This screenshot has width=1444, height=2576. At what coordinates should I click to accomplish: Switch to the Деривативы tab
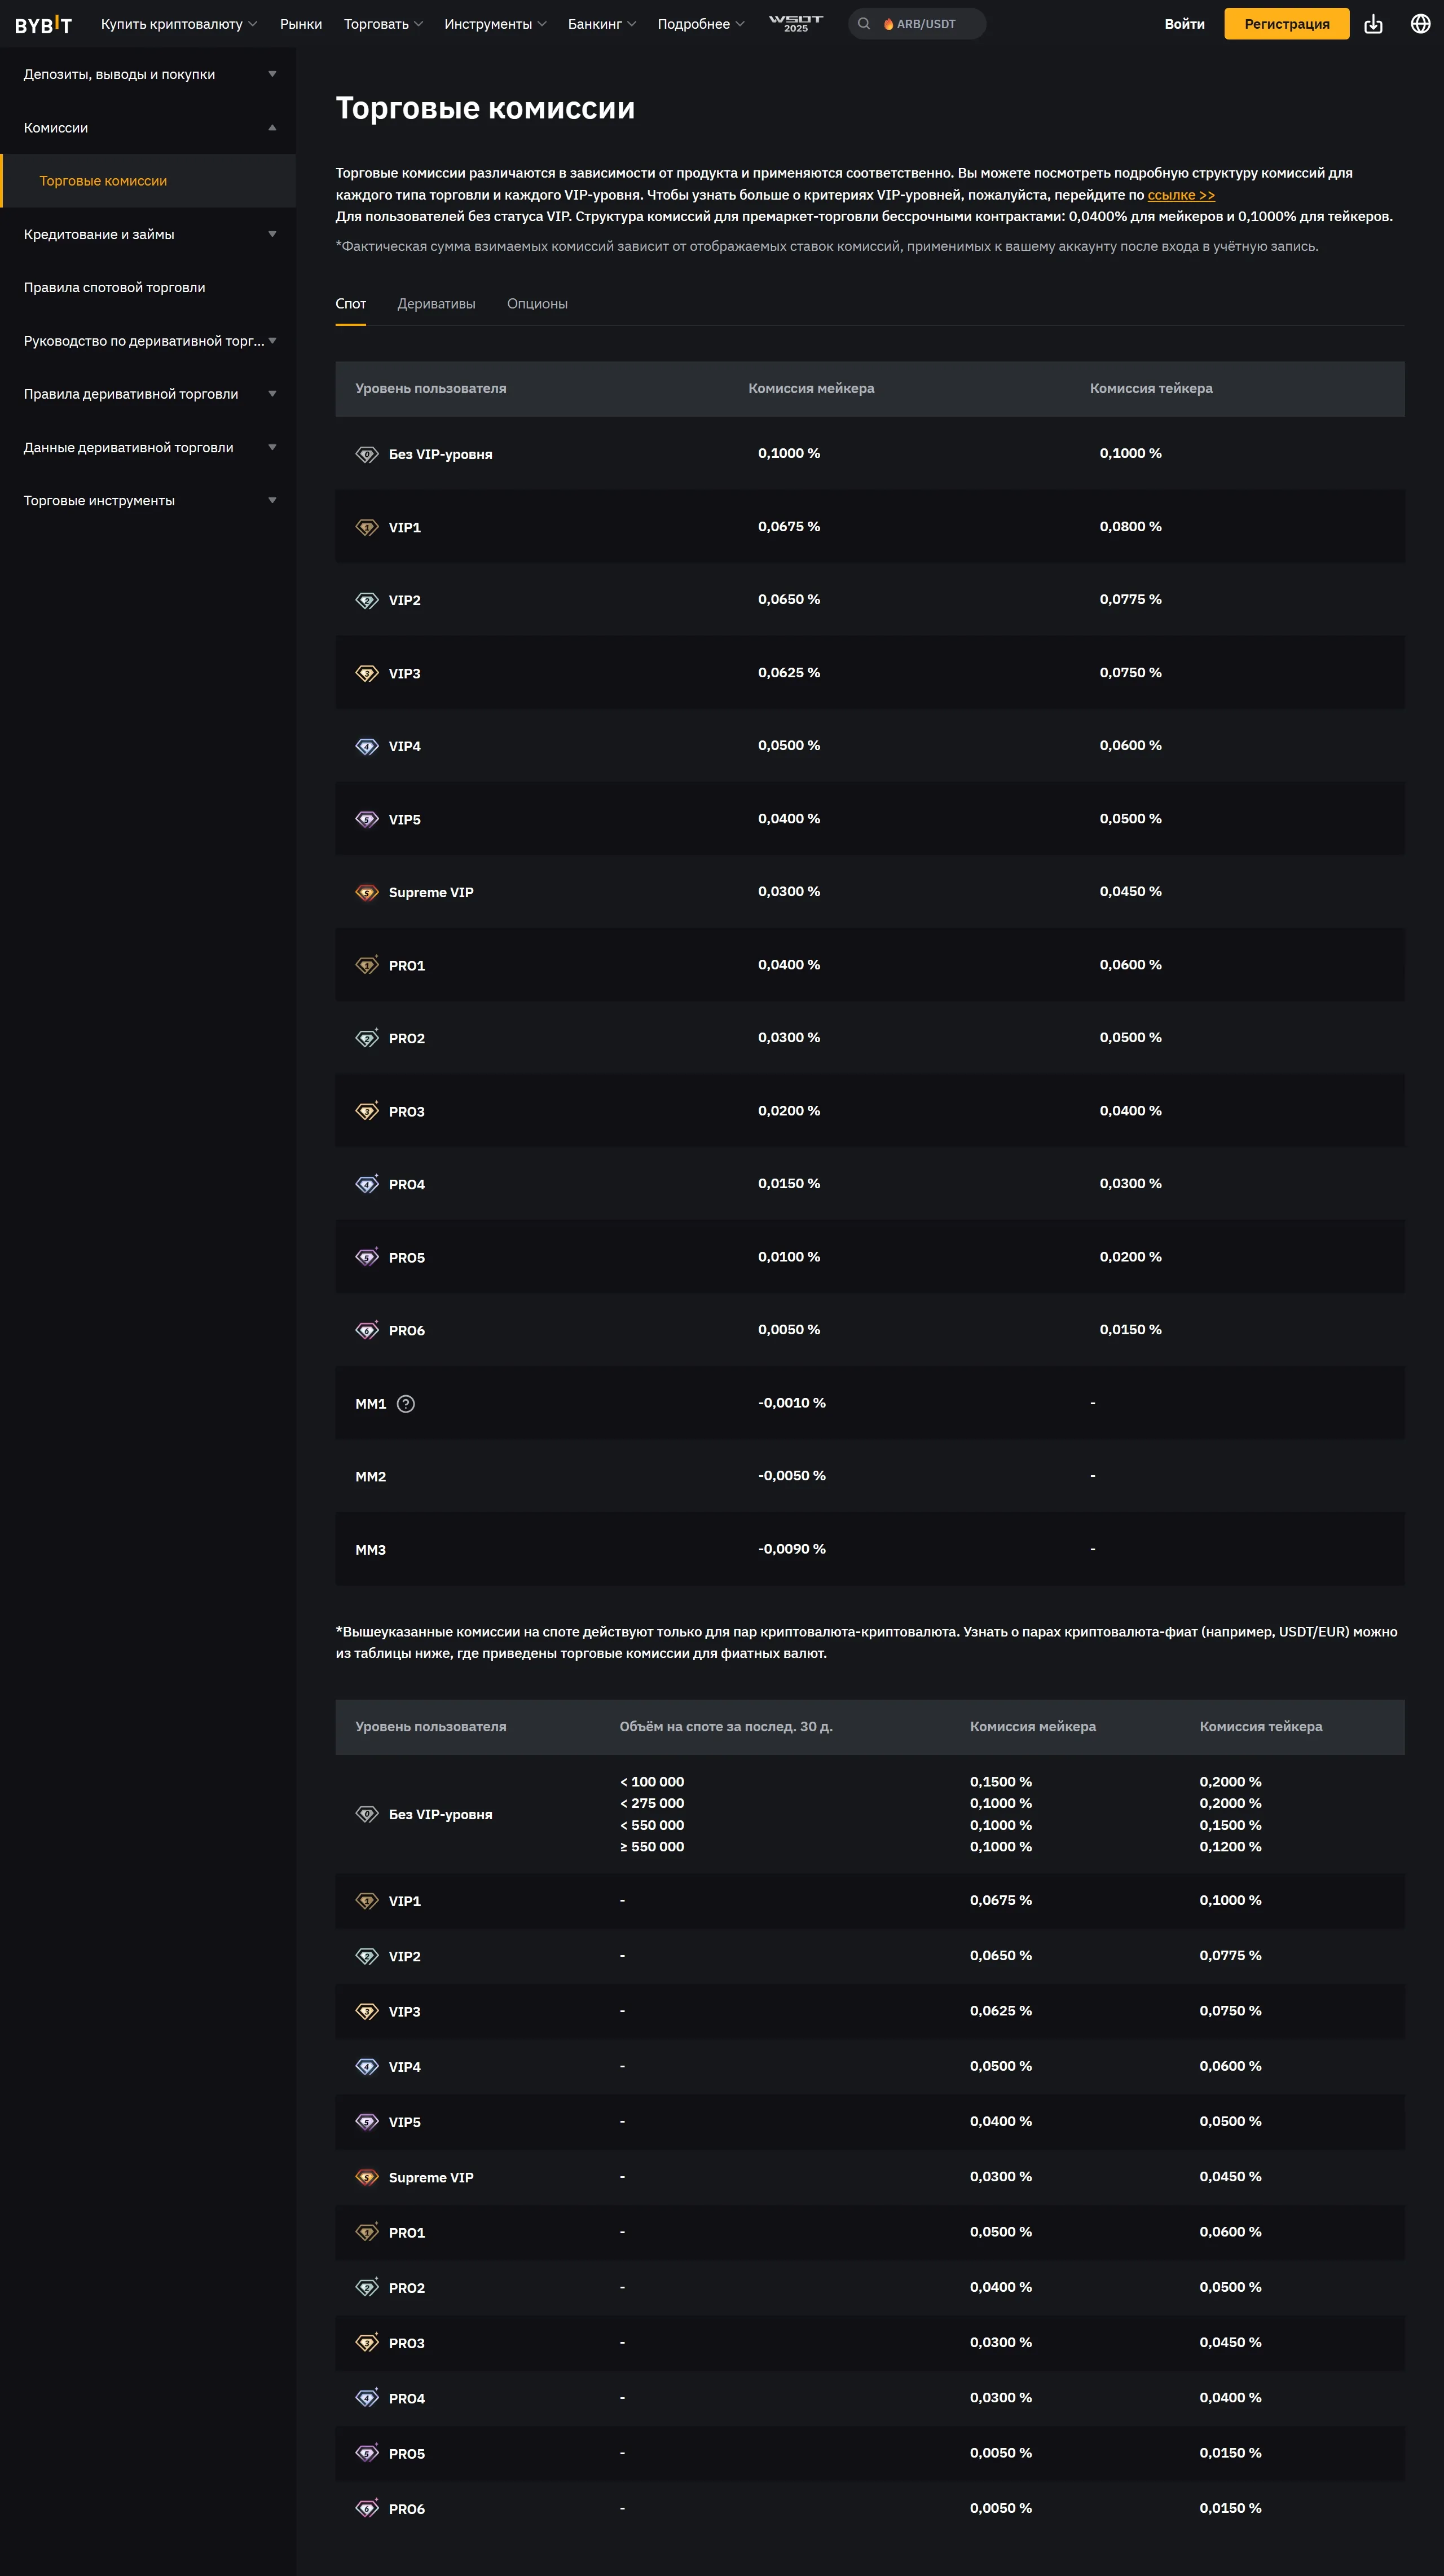[x=436, y=304]
